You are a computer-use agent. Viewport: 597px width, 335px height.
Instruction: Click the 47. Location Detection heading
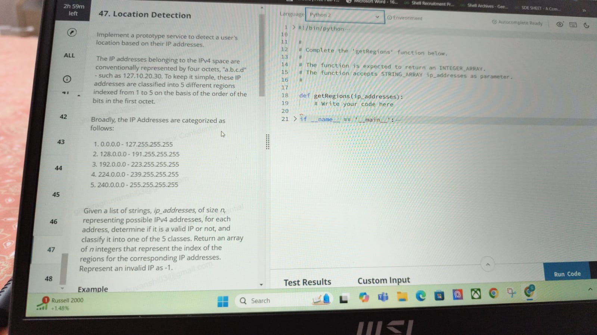pos(144,15)
